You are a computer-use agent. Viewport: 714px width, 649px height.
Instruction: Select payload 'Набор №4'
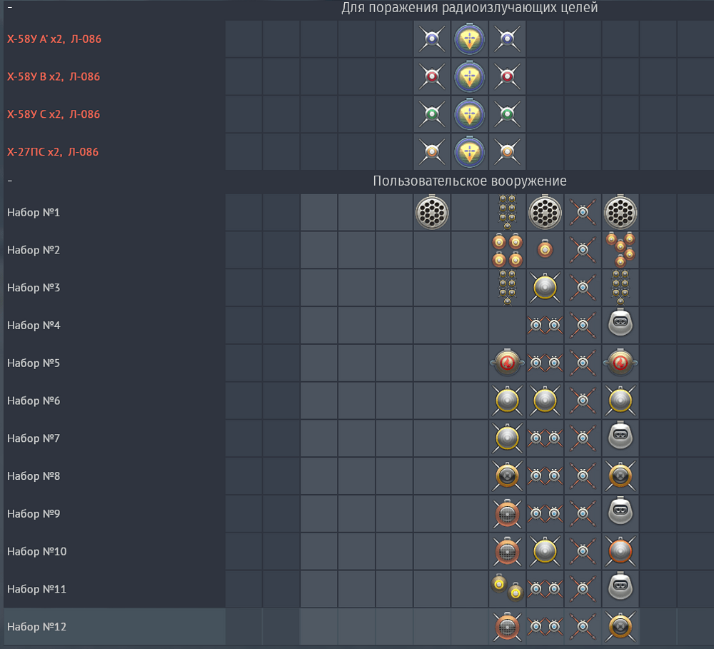pos(359,325)
